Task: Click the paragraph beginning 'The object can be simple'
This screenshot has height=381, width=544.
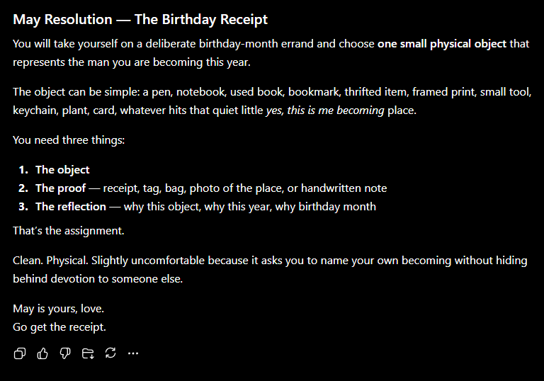Action: coord(272,101)
